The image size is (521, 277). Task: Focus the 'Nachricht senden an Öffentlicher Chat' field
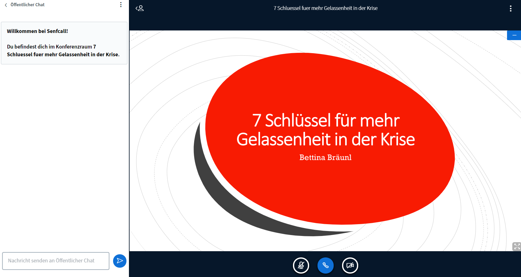click(x=56, y=261)
